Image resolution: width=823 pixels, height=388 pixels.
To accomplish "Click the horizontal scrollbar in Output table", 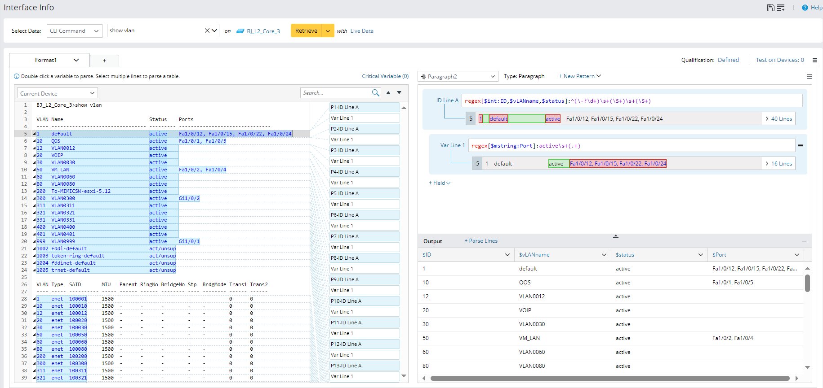I will [x=609, y=378].
